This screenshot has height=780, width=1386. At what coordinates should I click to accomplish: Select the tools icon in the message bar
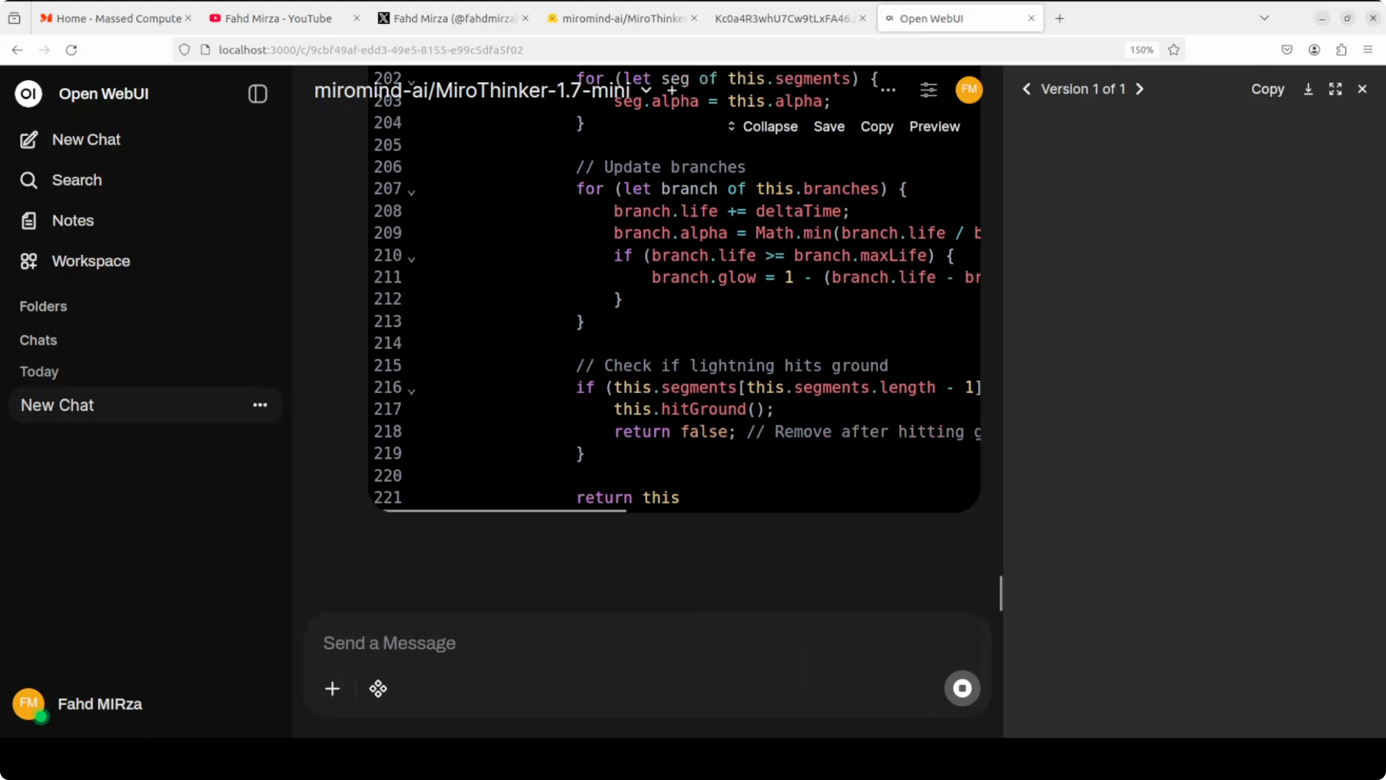coord(378,688)
